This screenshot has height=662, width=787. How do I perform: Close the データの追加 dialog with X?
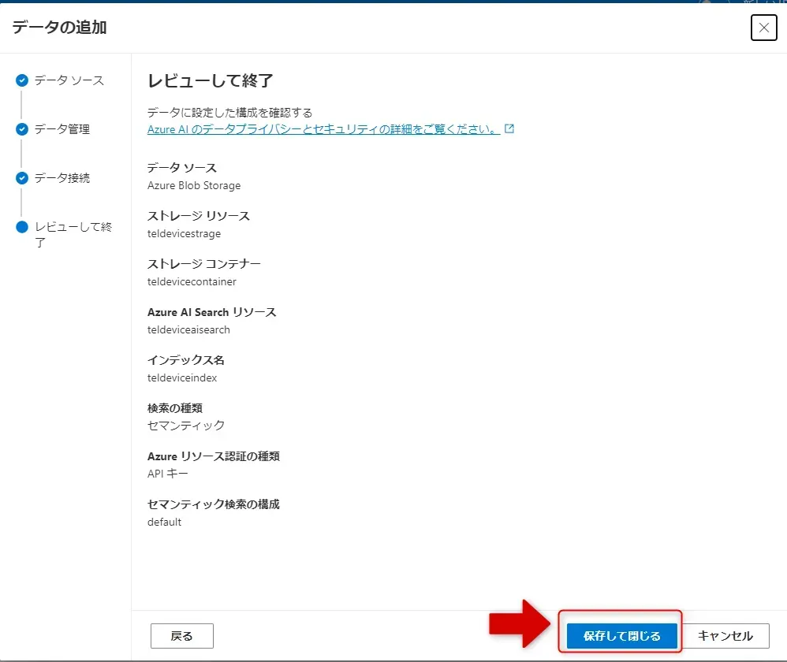pyautogui.click(x=763, y=28)
